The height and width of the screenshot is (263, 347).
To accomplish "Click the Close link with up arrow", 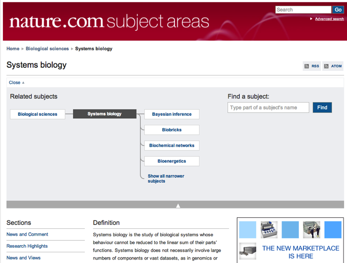I will (x=16, y=83).
